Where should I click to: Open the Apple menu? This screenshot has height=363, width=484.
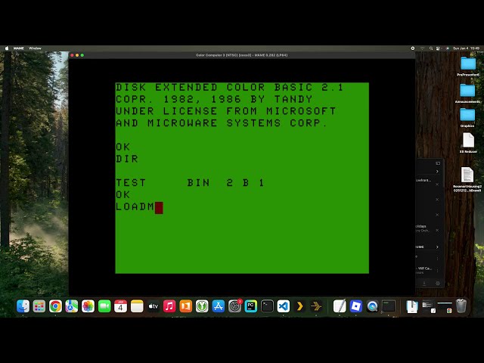pos(7,48)
